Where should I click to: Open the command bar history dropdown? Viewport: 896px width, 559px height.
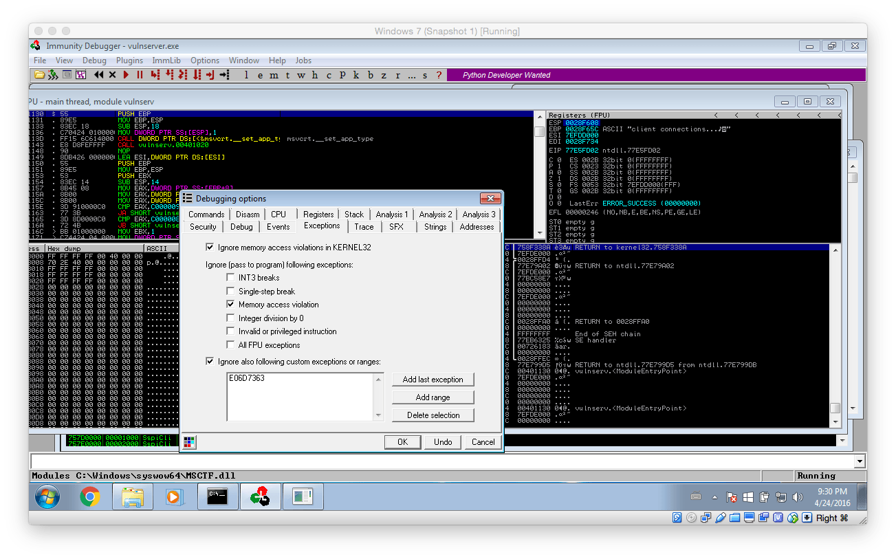pyautogui.click(x=860, y=461)
